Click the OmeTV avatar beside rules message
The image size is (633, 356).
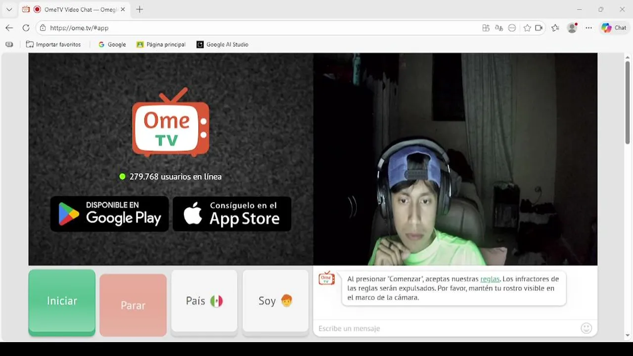click(326, 278)
